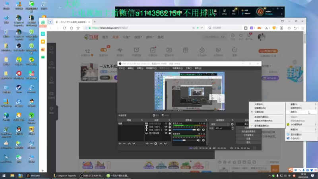Expand the New submenu in context menu
The height and width of the screenshot is (179, 318).
point(301,130)
